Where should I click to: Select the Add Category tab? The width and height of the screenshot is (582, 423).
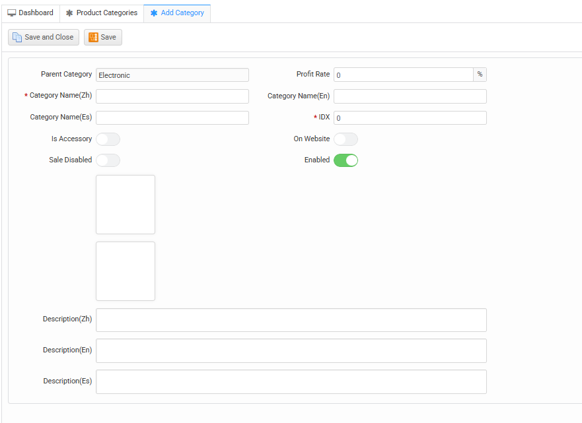coord(177,13)
